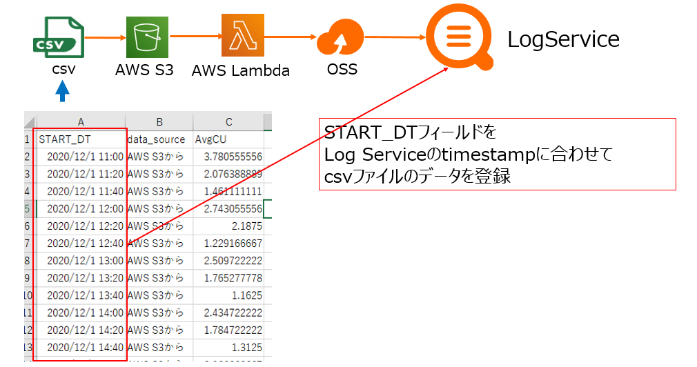Select the AvgCU header cell

tap(228, 139)
